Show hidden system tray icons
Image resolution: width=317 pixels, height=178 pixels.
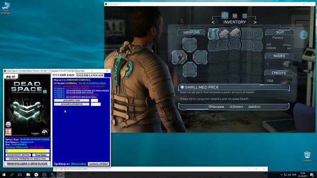click(x=281, y=175)
